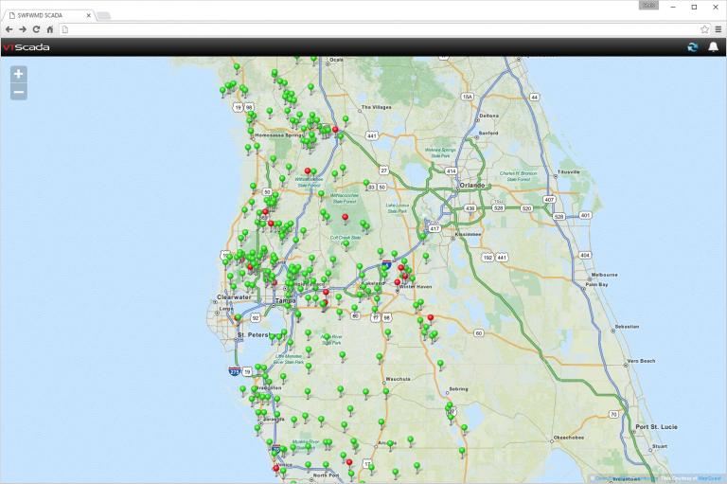The image size is (727, 484).
Task: Click the VTScada logo in header
Action: (26, 47)
